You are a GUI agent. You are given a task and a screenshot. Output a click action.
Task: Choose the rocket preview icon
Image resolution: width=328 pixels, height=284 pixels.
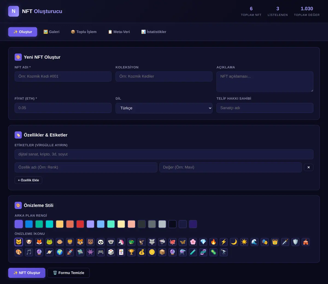point(70,252)
